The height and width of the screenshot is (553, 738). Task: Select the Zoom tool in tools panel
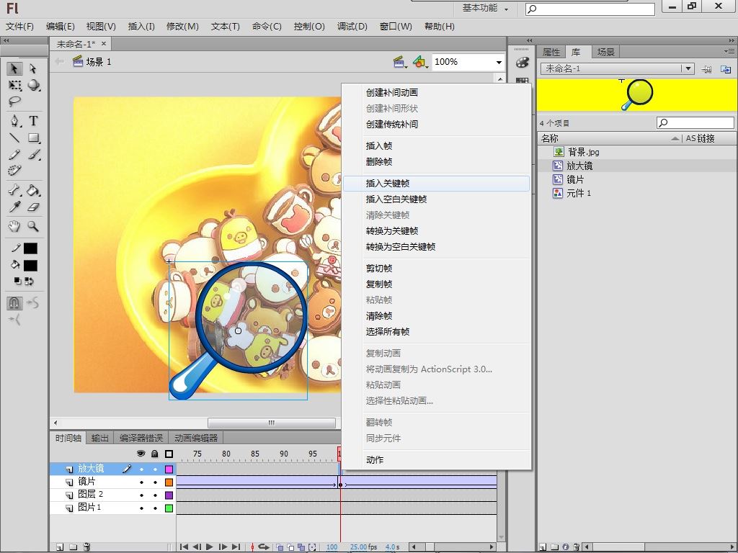coord(33,226)
